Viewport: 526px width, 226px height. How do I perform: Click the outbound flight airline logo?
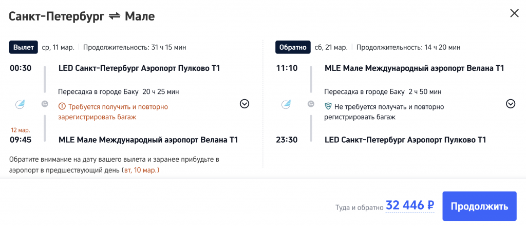point(20,104)
